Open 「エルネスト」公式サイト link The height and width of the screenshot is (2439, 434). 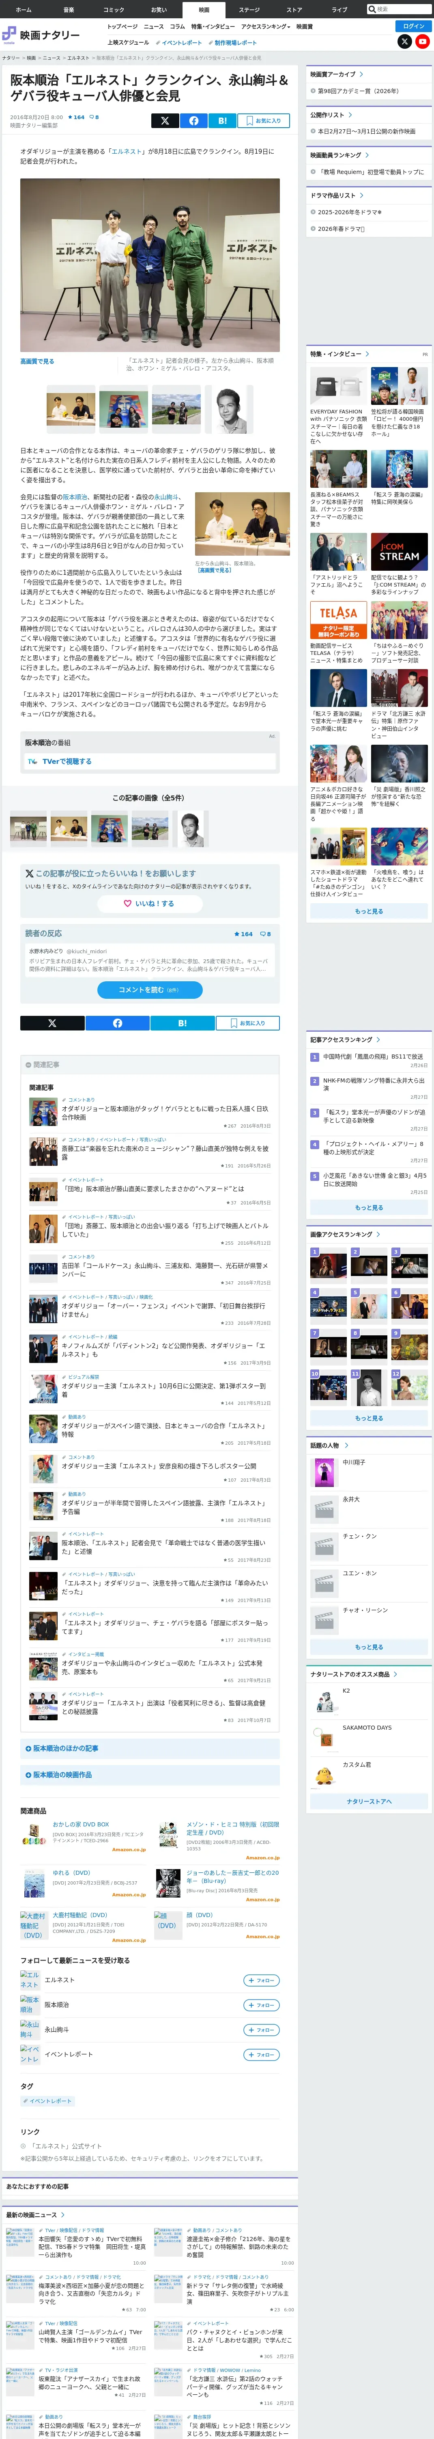66,2146
